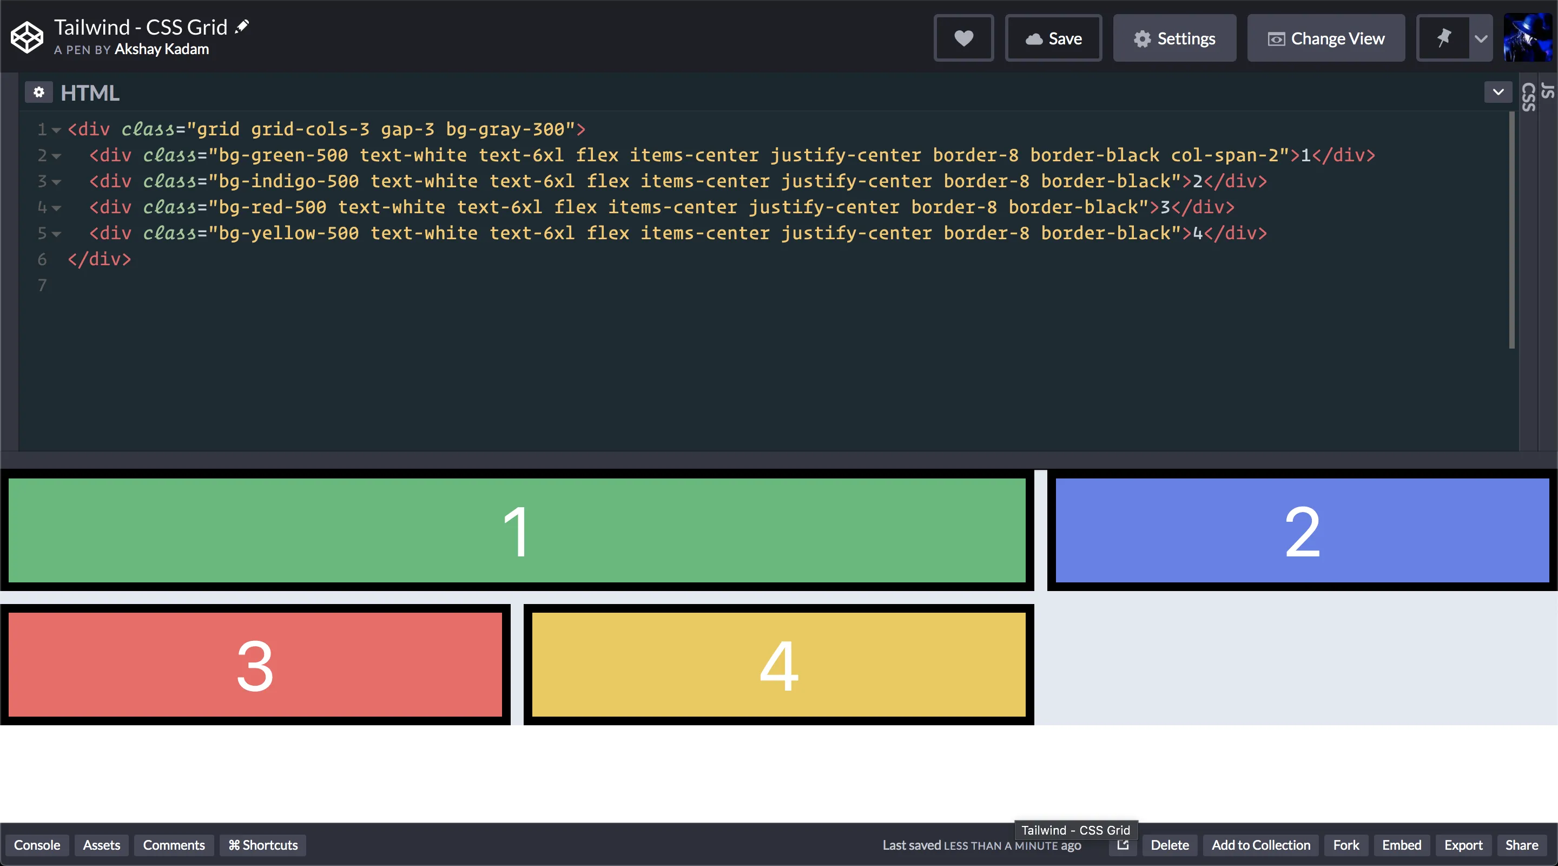The image size is (1558, 866).
Task: Love the pen with the heart button
Action: tap(963, 38)
